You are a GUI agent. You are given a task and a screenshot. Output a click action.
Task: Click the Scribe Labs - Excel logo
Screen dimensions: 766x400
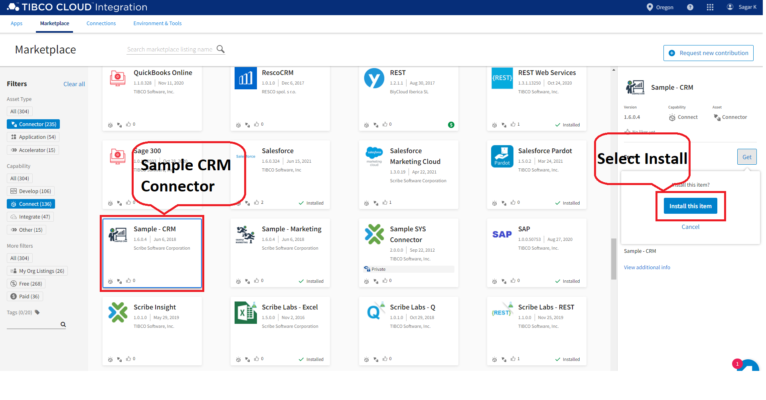246,313
